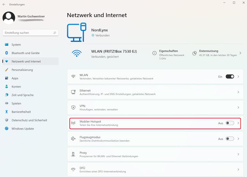Open Personalisierung in the sidebar

tap(22, 70)
